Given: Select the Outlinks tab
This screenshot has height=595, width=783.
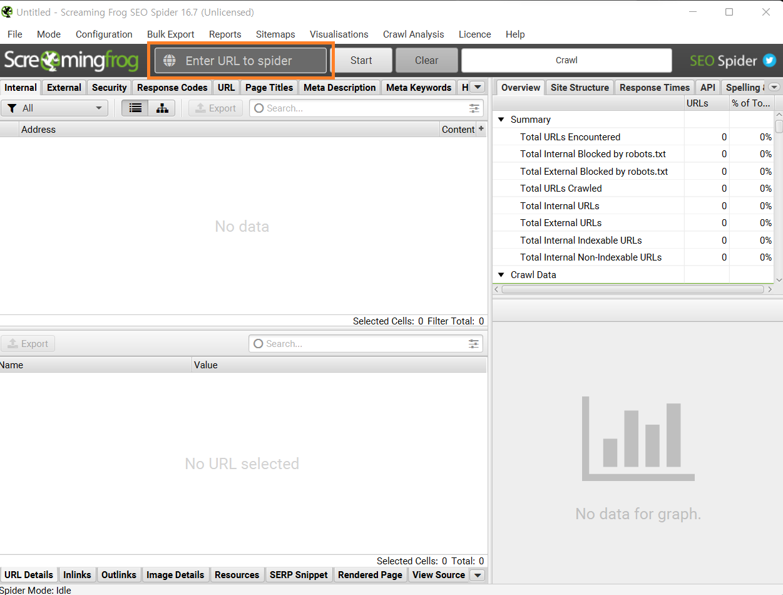Looking at the screenshot, I should pos(119,575).
